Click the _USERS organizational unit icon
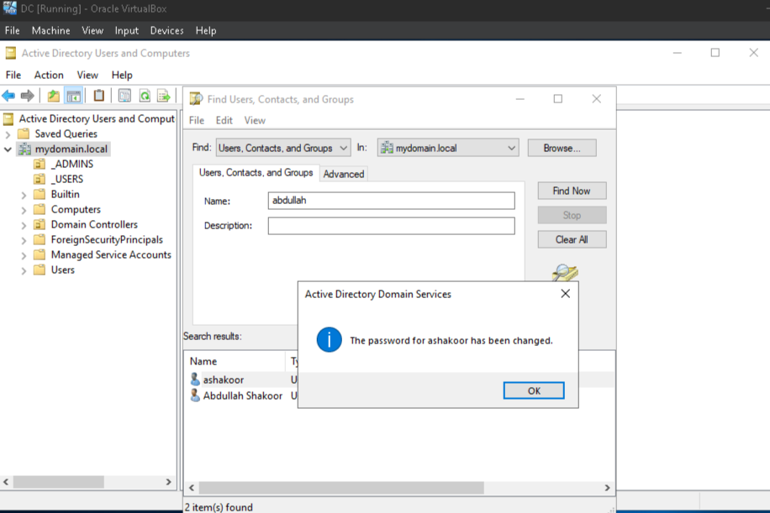Screen dimensions: 770x513 (40, 179)
